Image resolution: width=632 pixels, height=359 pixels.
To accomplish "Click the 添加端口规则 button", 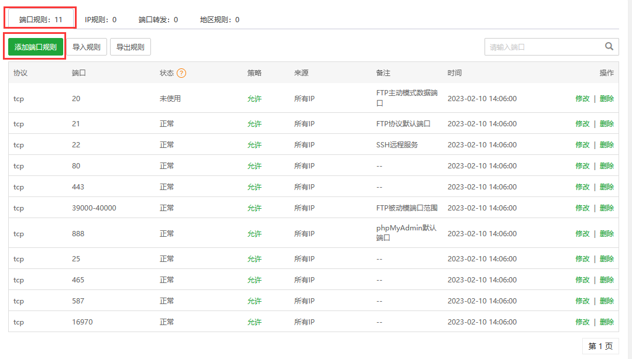I will (34, 46).
